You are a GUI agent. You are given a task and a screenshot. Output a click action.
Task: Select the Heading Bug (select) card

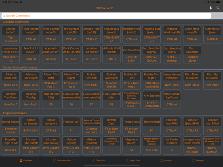coord(152,35)
